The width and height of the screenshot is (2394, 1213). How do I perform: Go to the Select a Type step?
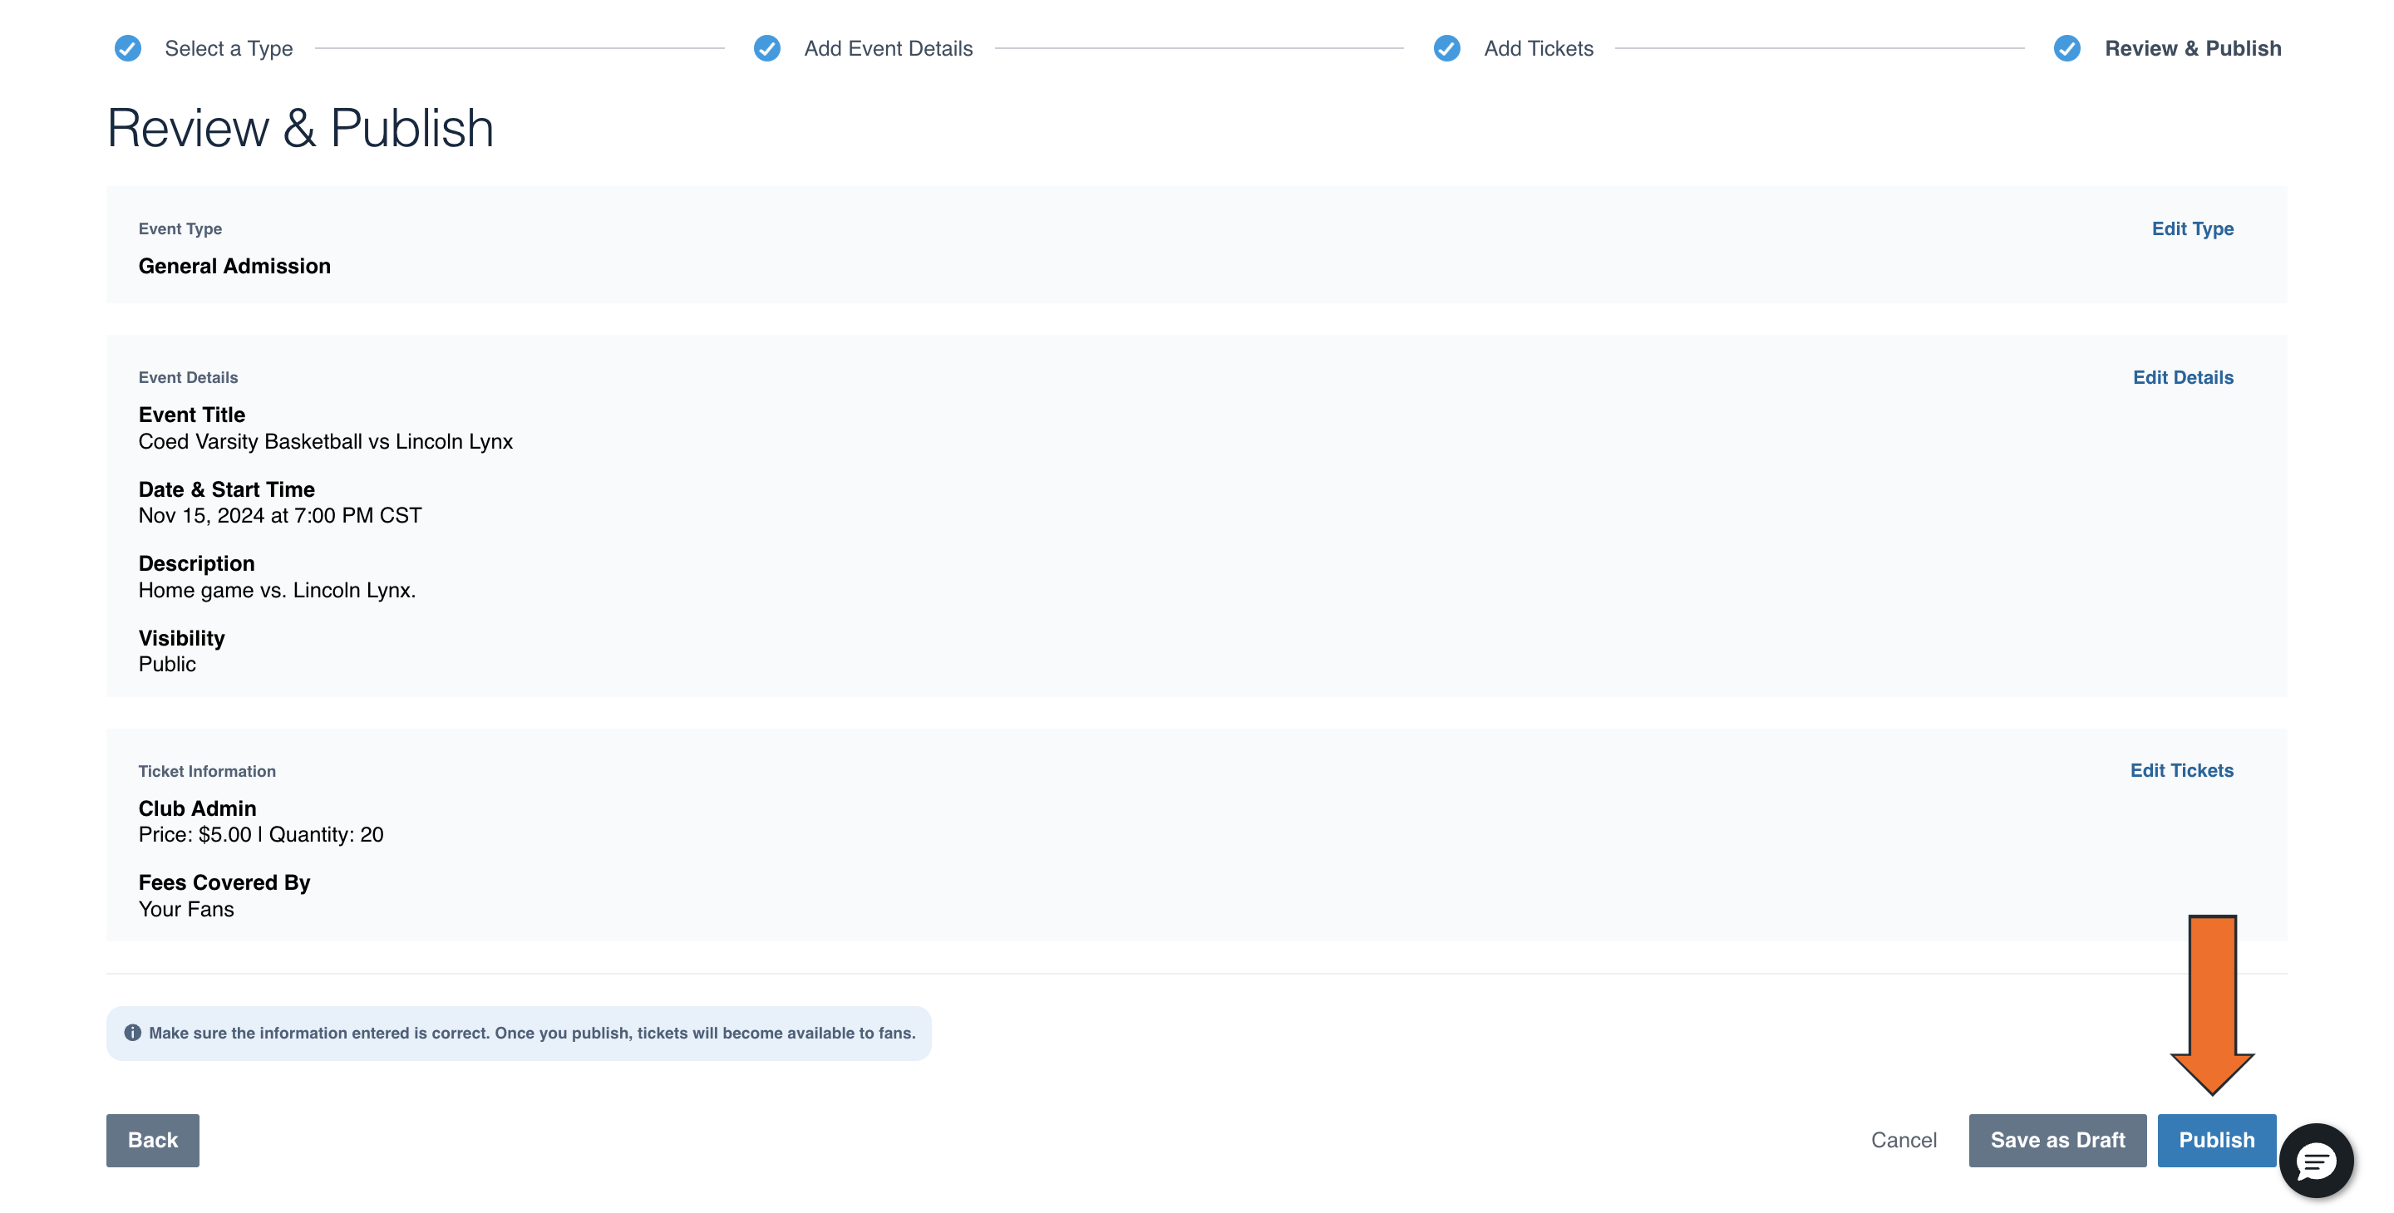point(229,48)
